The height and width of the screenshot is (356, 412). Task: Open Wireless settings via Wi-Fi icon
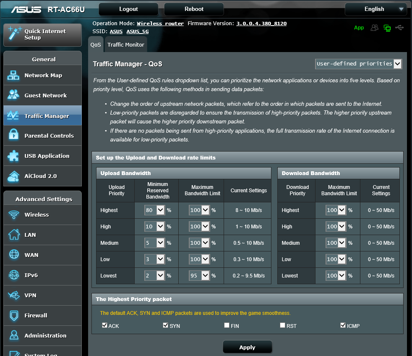click(13, 215)
